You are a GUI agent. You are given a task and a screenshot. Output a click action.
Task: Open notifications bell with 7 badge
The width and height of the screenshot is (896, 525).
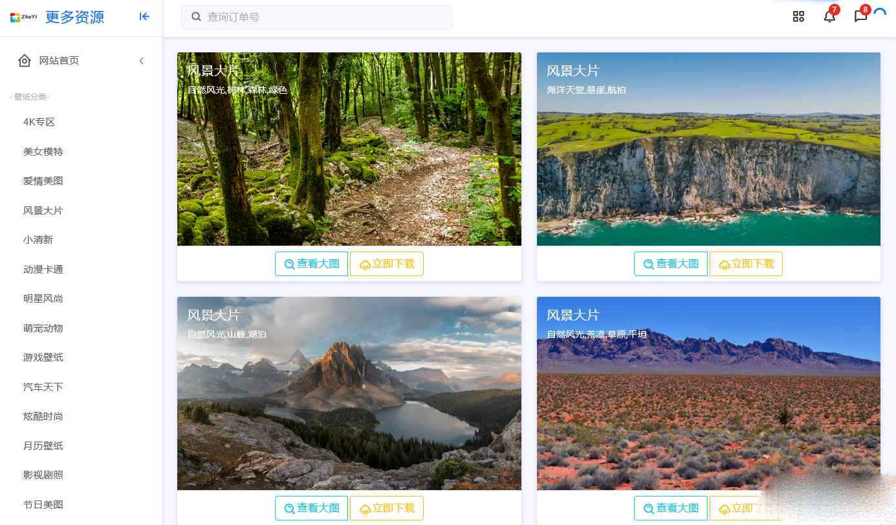point(830,16)
